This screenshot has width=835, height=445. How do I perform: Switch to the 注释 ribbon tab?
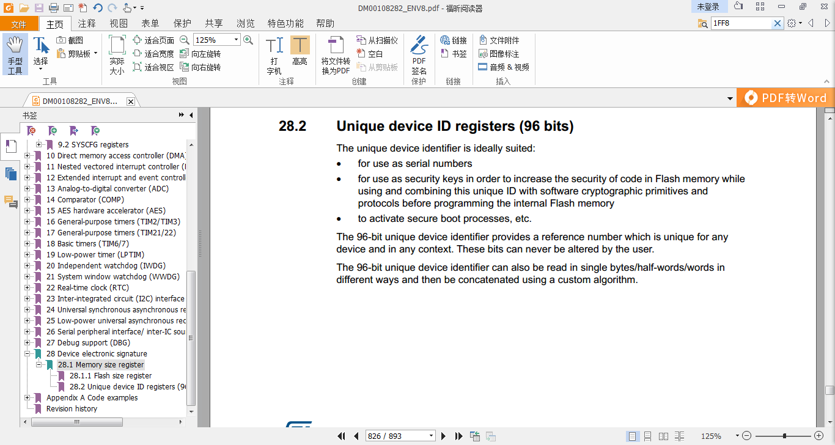(86, 23)
